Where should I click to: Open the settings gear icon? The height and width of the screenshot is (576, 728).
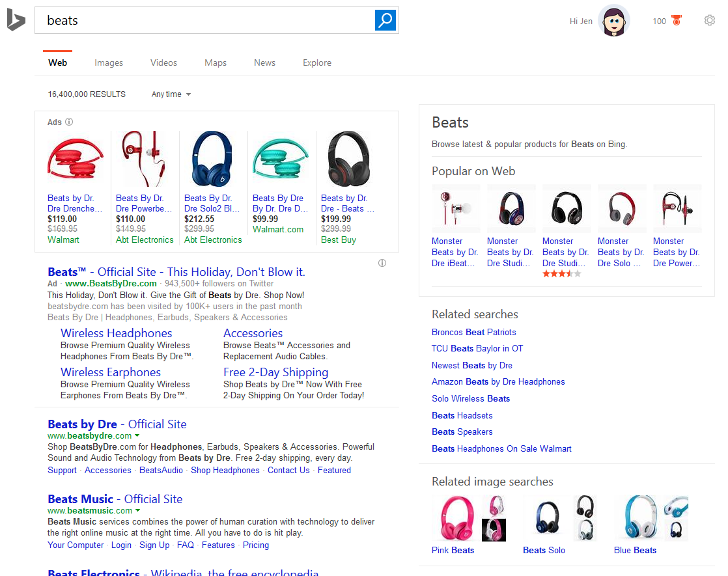pos(709,21)
